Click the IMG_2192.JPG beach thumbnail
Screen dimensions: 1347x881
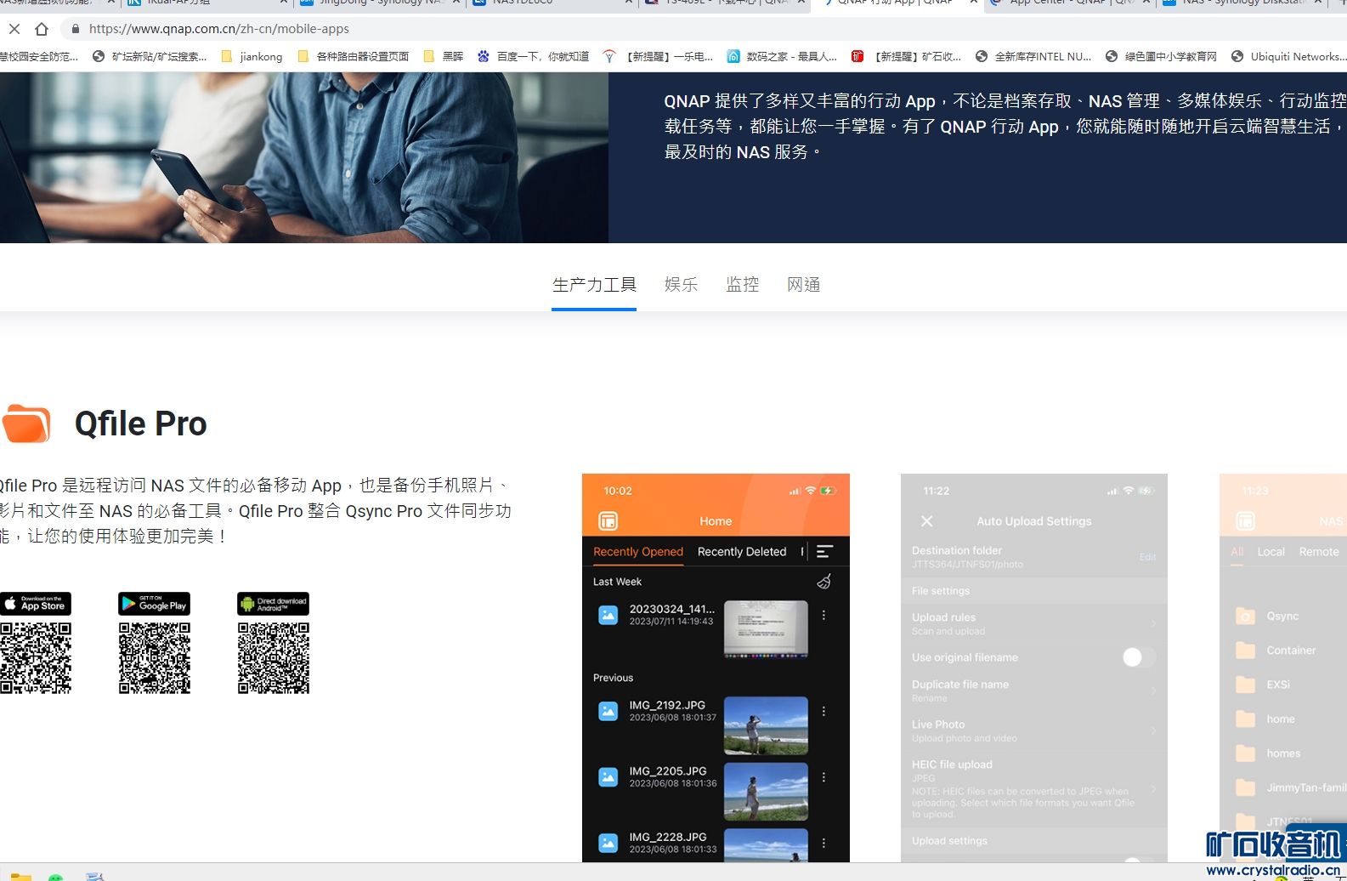(x=766, y=725)
